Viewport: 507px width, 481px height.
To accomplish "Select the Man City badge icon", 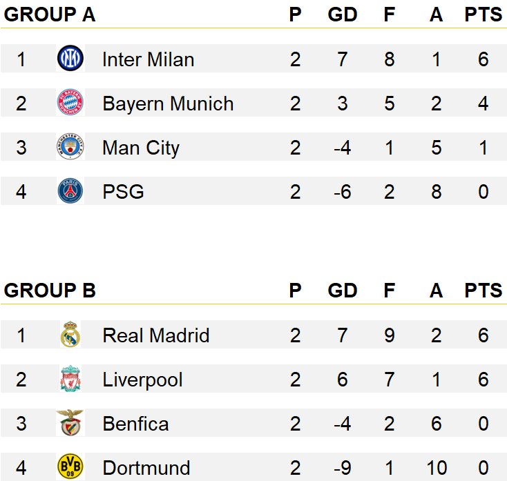I will (70, 147).
